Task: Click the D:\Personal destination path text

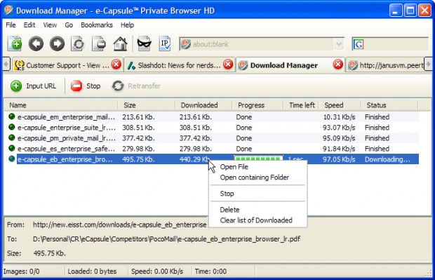Action: (166, 239)
